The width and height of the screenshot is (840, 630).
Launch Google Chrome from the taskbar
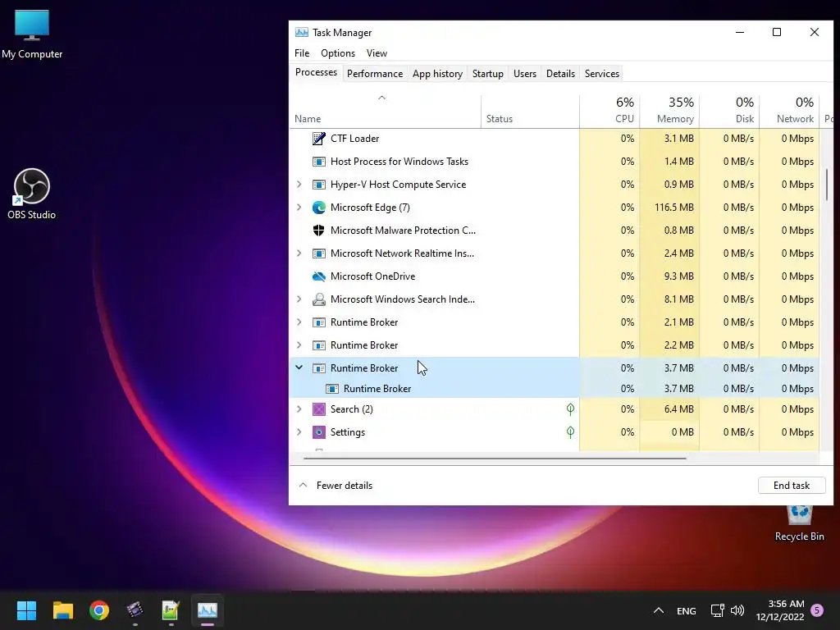99,610
